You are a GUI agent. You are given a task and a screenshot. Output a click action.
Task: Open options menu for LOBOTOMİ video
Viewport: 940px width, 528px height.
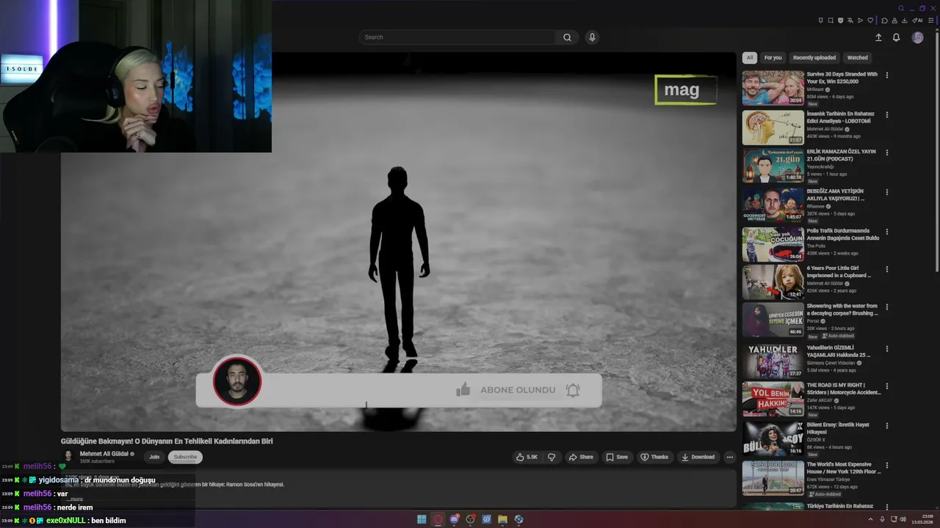(887, 114)
